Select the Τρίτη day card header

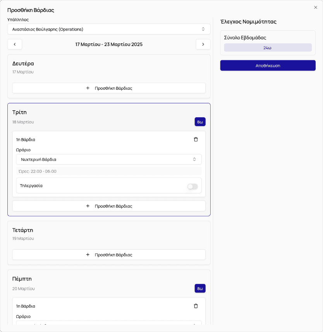[19, 112]
